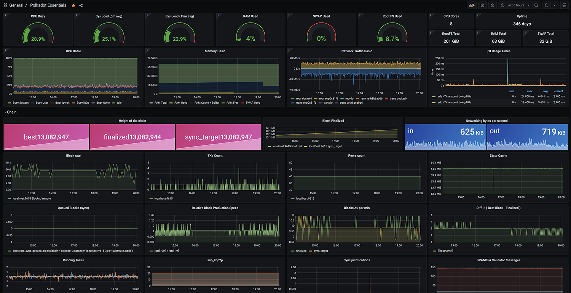
Task: Click info icon on SWAP Total panel
Action: [x=525, y=32]
